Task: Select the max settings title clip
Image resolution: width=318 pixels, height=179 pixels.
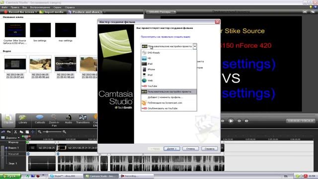Action: 66,30
